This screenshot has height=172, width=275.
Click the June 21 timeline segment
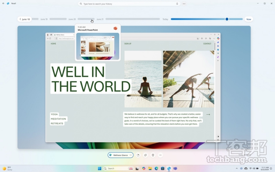point(133,19)
